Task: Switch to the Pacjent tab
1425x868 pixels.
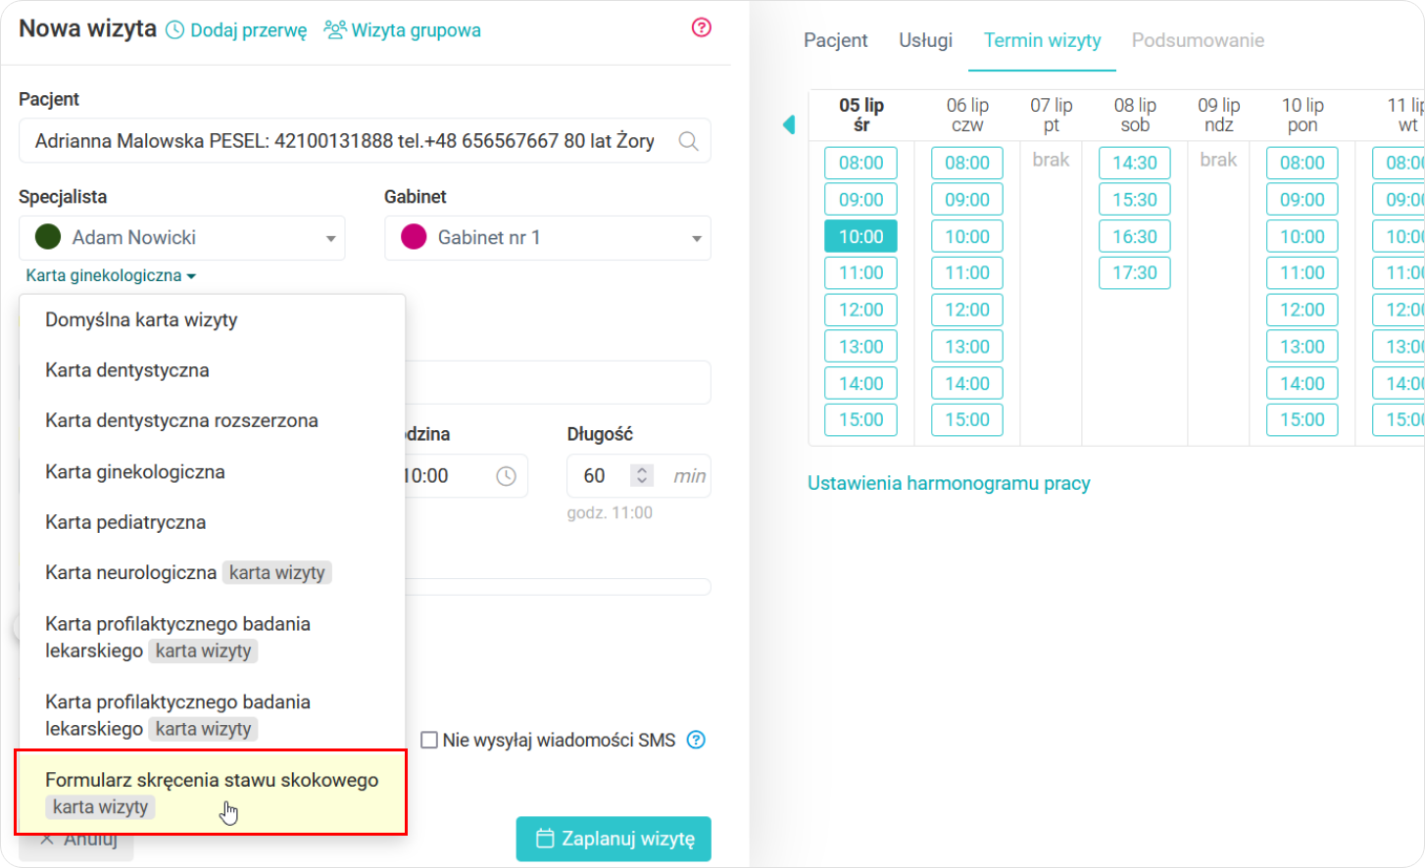Action: coord(835,40)
